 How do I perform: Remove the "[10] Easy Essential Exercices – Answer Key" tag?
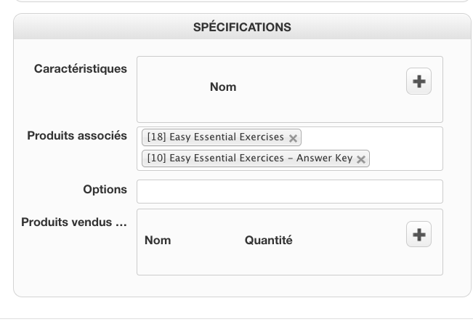click(x=361, y=159)
